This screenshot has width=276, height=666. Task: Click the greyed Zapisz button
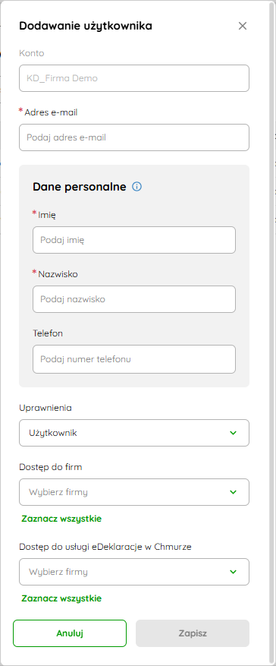point(193,633)
